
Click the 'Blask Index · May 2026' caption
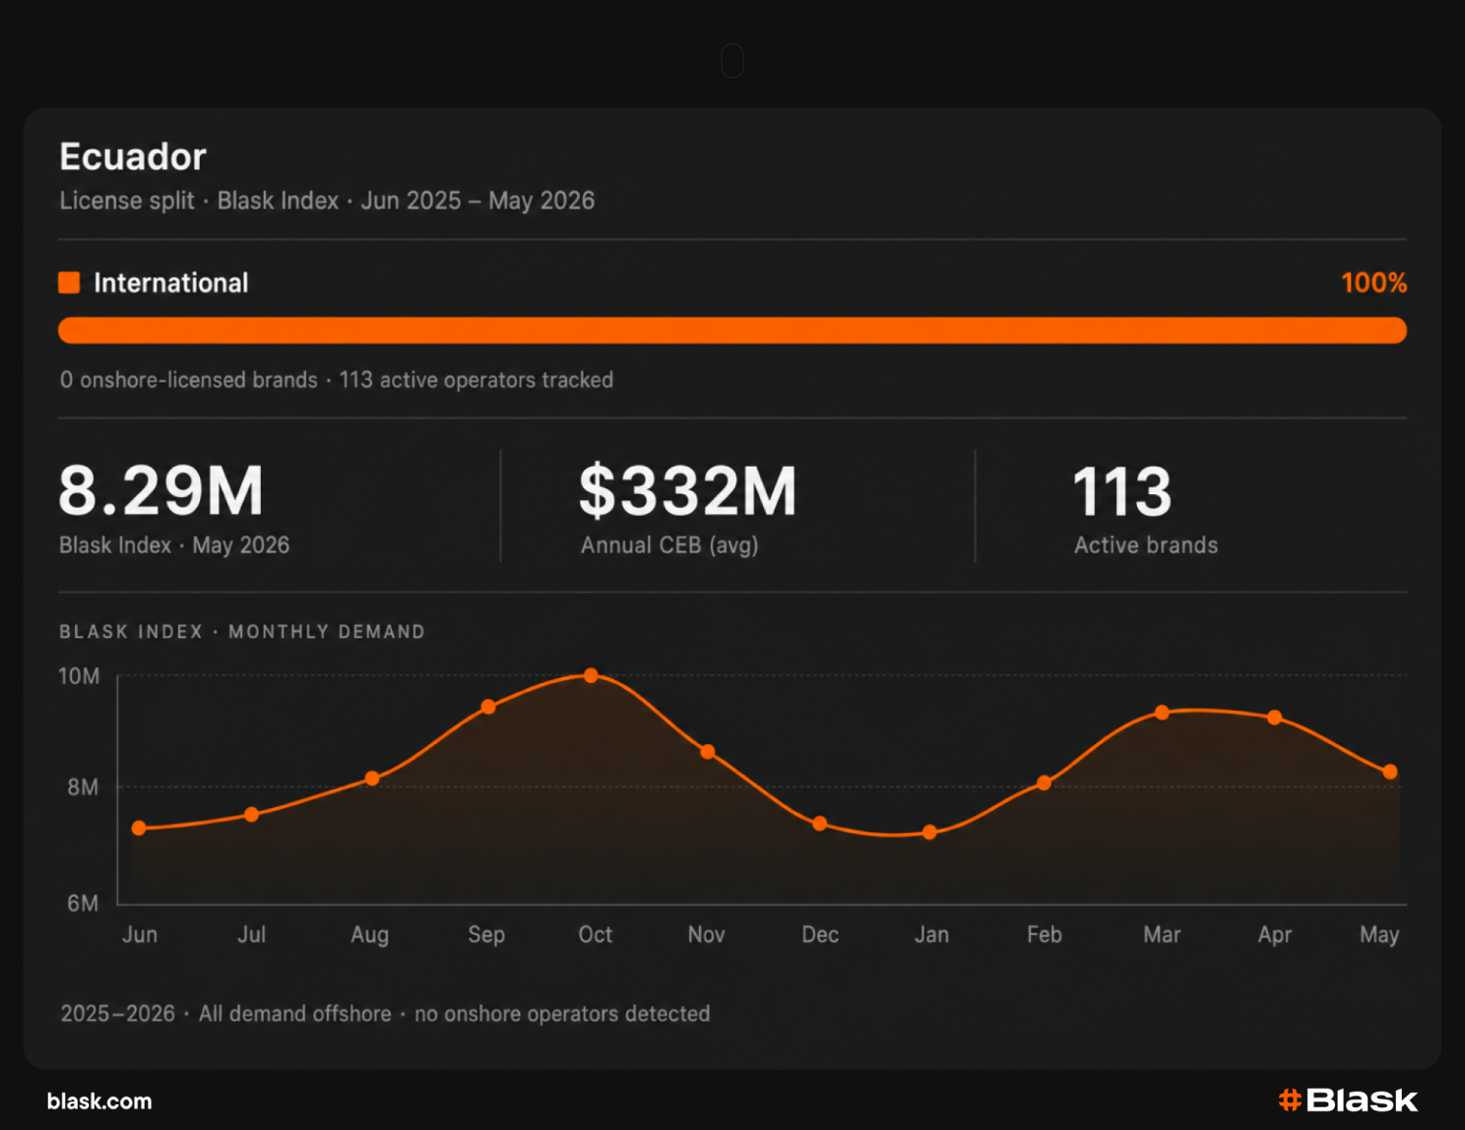(x=174, y=545)
